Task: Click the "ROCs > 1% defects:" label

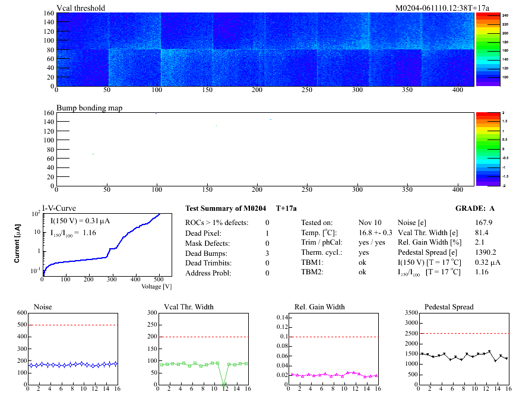Action: pyautogui.click(x=217, y=223)
